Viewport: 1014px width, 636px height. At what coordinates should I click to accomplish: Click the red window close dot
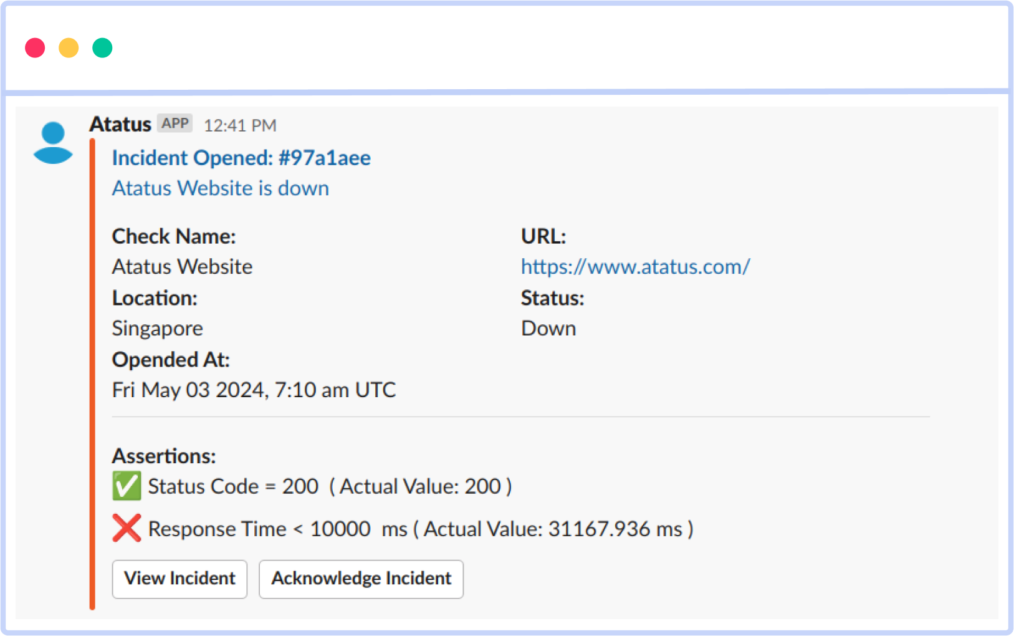[35, 48]
